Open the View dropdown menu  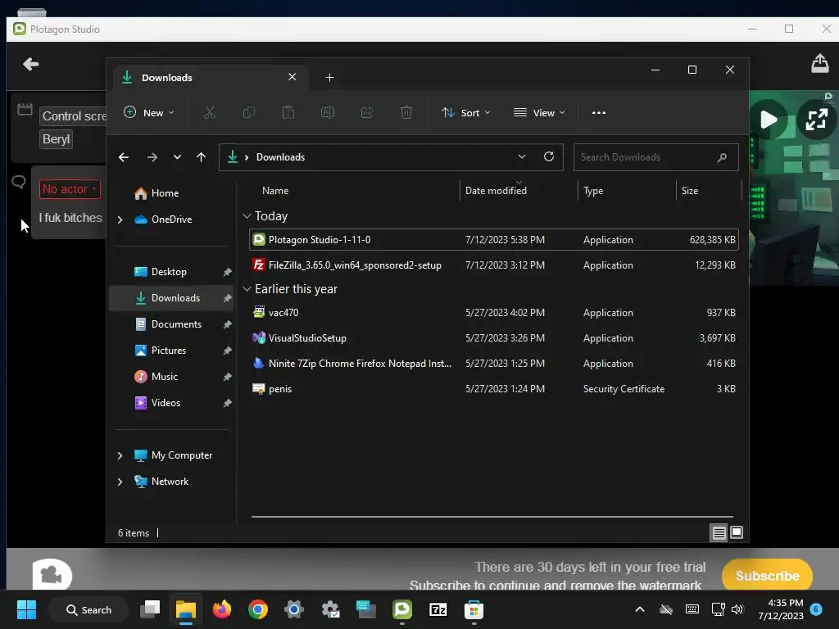[539, 113]
